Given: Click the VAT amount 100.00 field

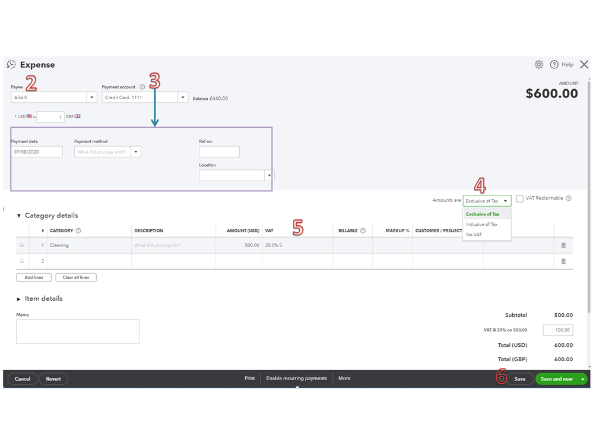Looking at the screenshot, I should [x=558, y=330].
